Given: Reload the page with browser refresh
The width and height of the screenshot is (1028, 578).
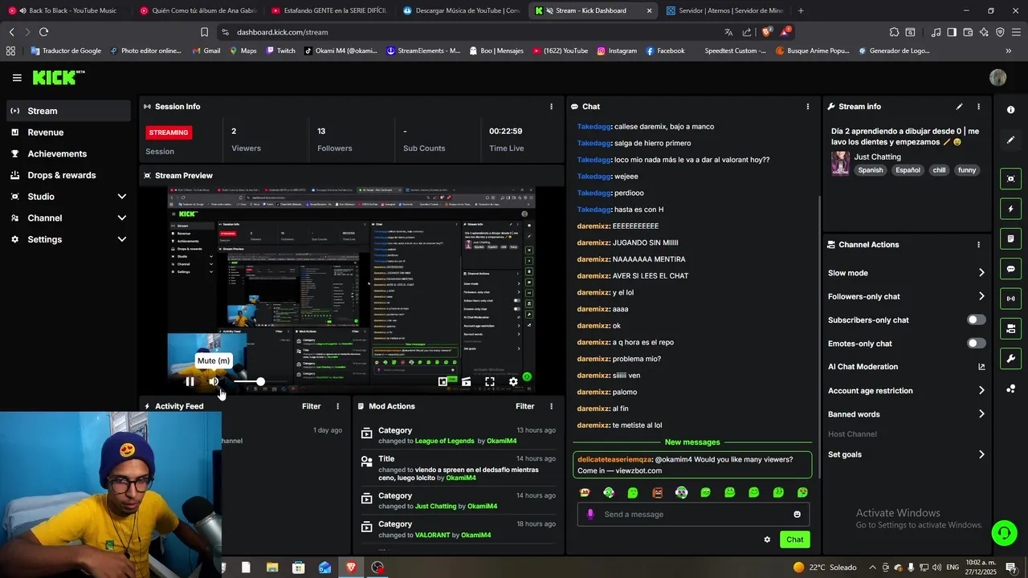Looking at the screenshot, I should click(x=43, y=32).
